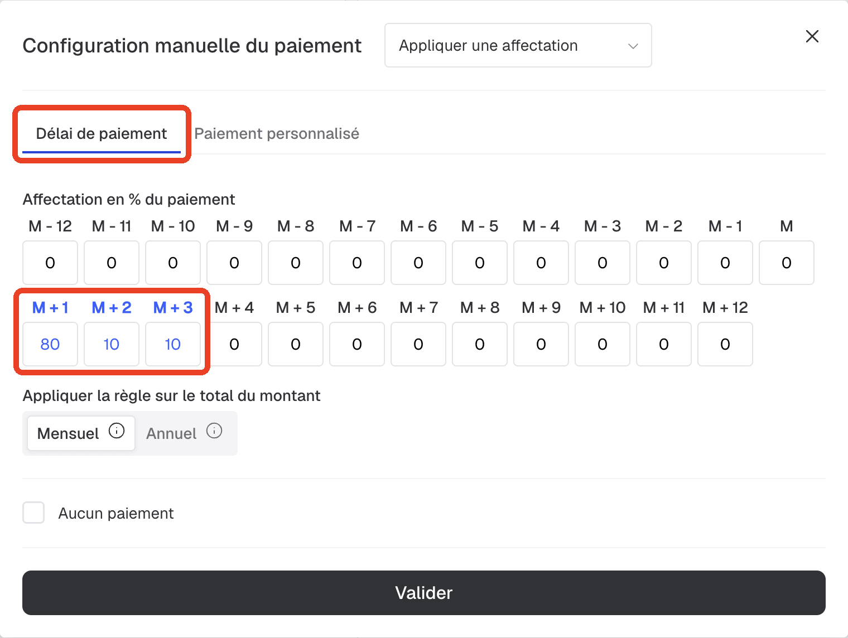
Task: Switch to 'Paiement personnalisé' tab
Action: 277,134
